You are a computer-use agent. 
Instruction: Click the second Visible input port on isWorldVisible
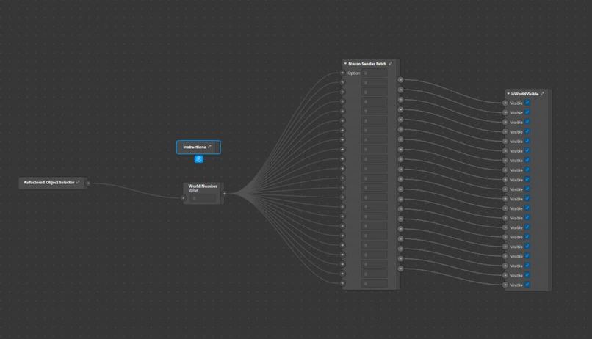point(505,113)
